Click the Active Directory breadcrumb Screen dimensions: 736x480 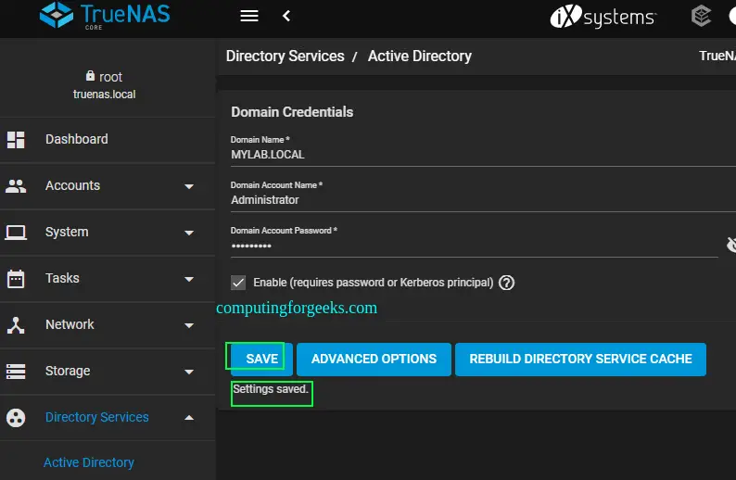tap(420, 57)
